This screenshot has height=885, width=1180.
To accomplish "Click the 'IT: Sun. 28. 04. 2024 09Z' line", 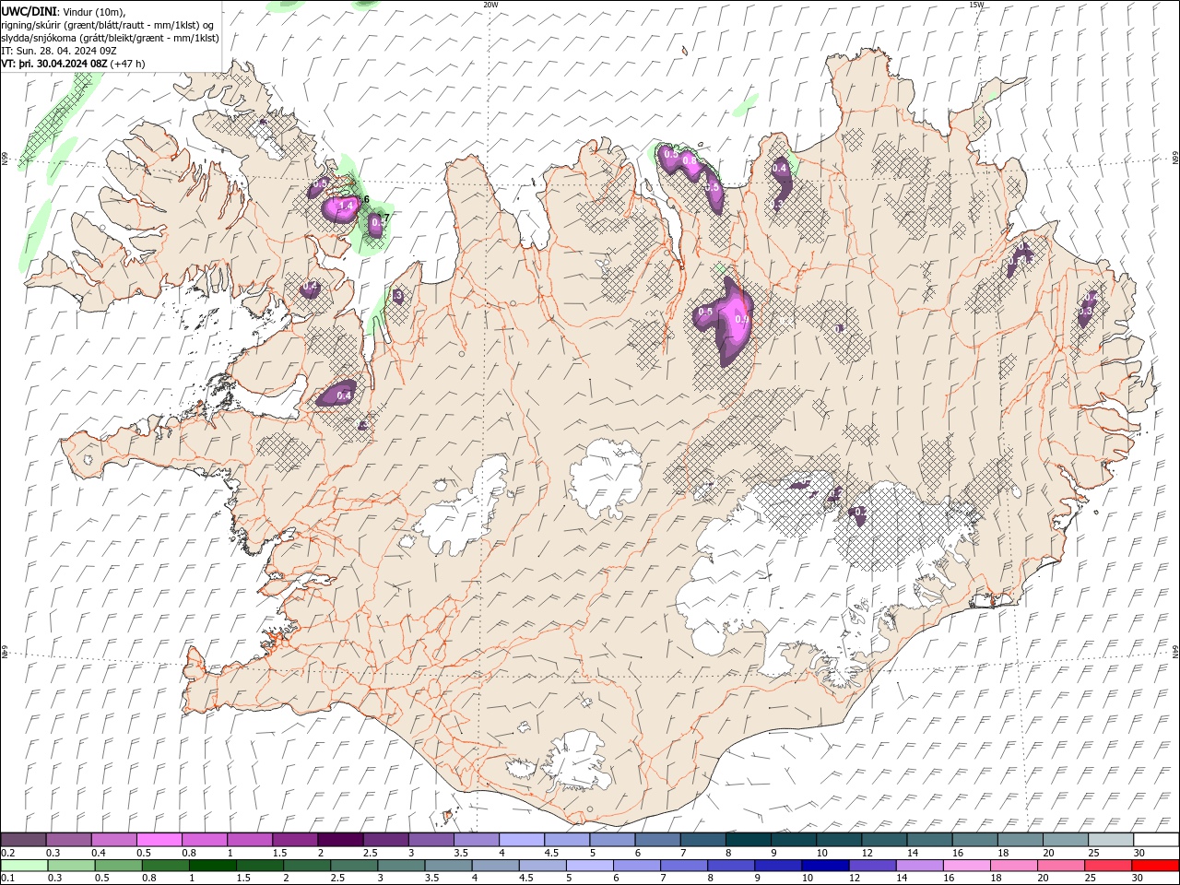I will pyautogui.click(x=59, y=51).
